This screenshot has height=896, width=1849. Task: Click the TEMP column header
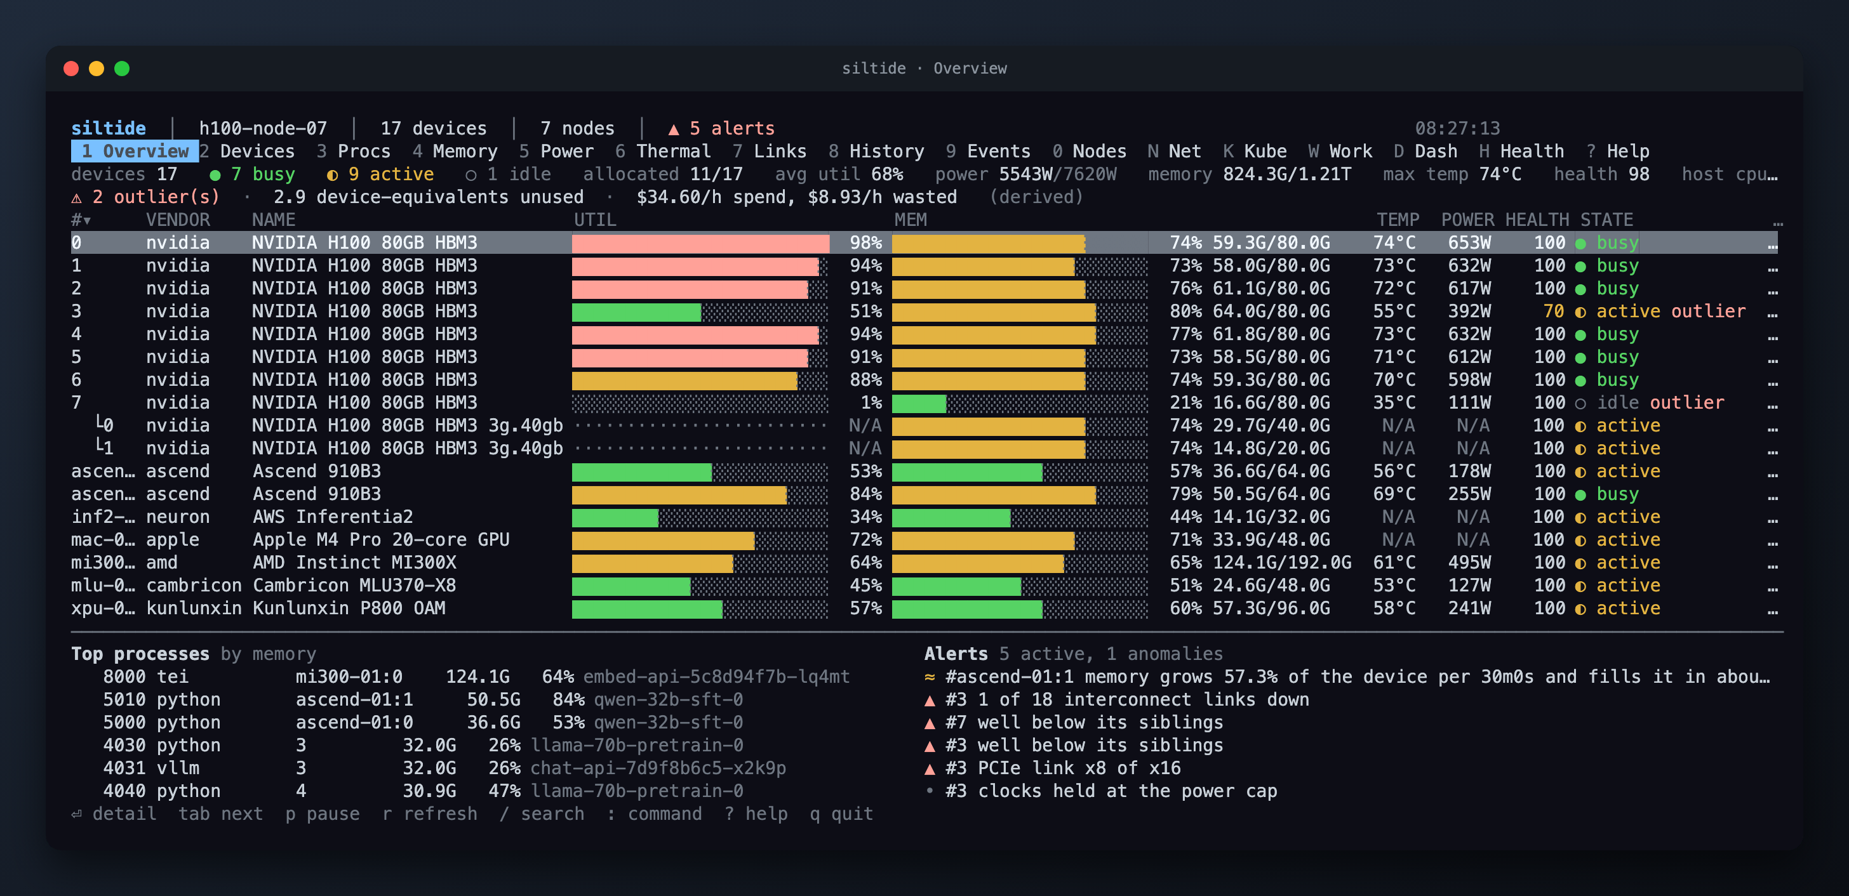click(x=1398, y=220)
